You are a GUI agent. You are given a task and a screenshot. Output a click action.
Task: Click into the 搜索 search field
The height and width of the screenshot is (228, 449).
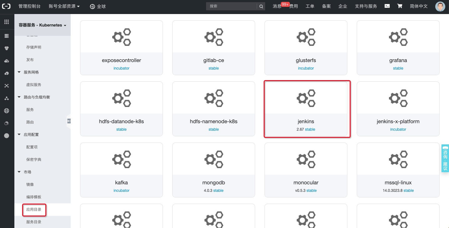click(232, 6)
